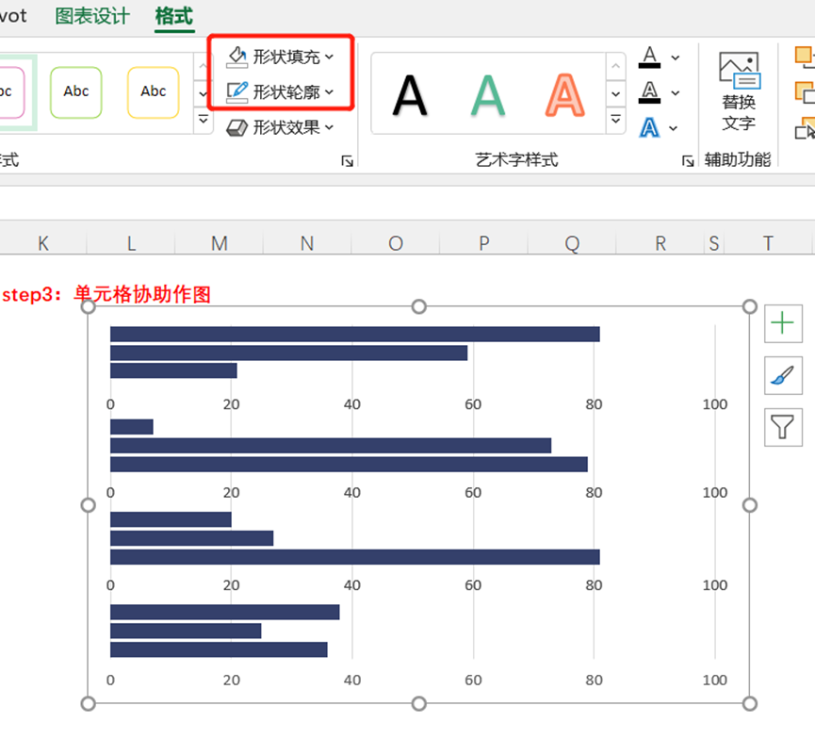Select the longest bar in first chart group

coord(355,335)
